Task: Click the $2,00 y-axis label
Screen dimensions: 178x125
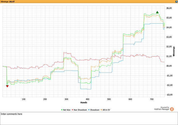Action: (169, 46)
